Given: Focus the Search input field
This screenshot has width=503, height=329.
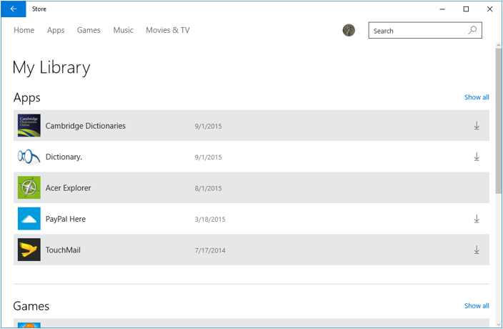Looking at the screenshot, I should click(425, 31).
